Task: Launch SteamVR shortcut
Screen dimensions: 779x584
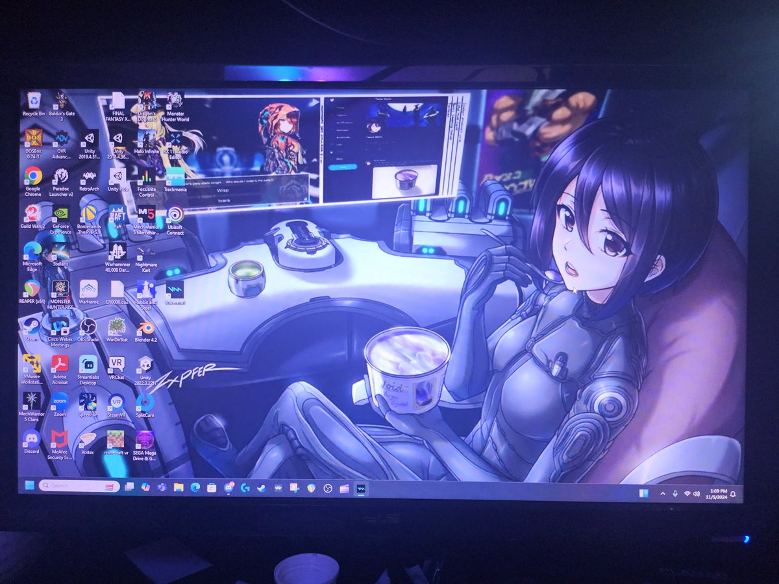Action: [117, 405]
